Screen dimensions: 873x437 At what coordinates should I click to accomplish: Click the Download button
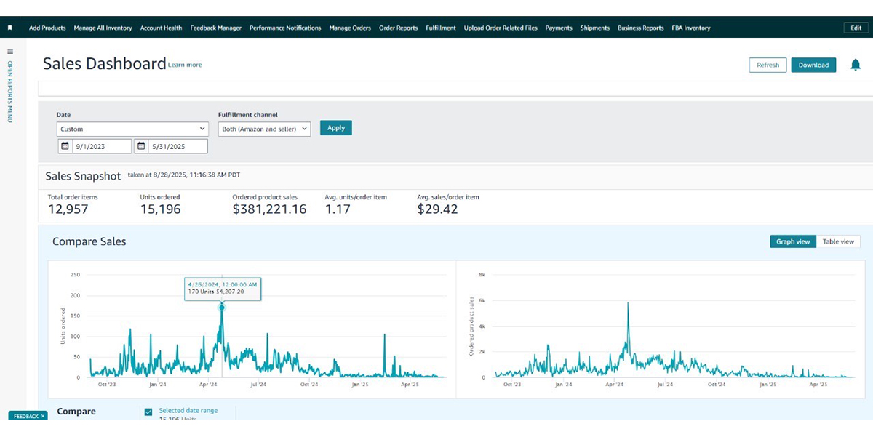point(813,65)
